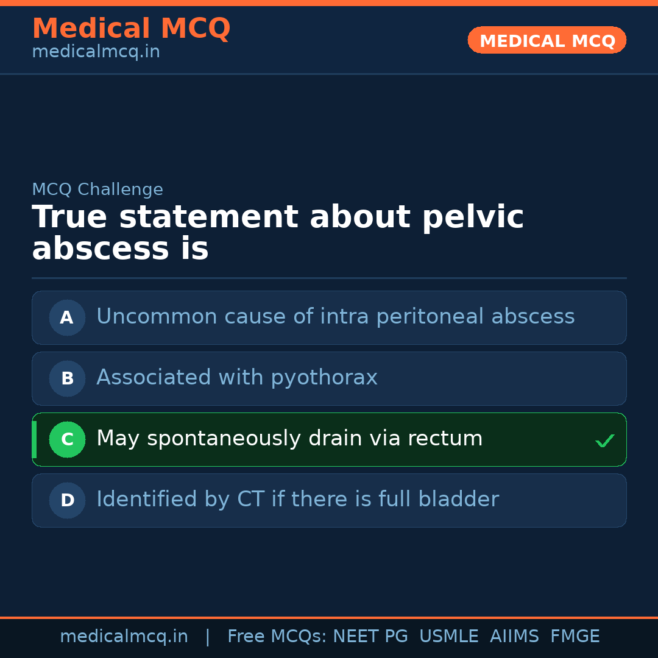Open medicalmcq.in link under the header title

pos(96,52)
